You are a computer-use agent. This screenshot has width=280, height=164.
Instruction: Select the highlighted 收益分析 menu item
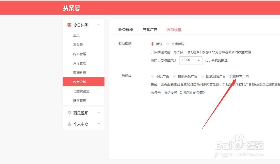83,82
